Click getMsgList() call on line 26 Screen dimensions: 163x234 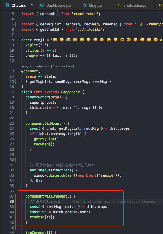coord(47,139)
